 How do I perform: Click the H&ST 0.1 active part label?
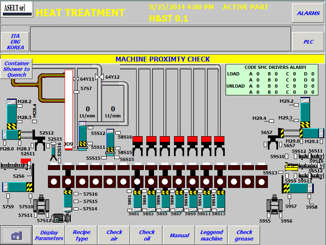tap(168, 19)
